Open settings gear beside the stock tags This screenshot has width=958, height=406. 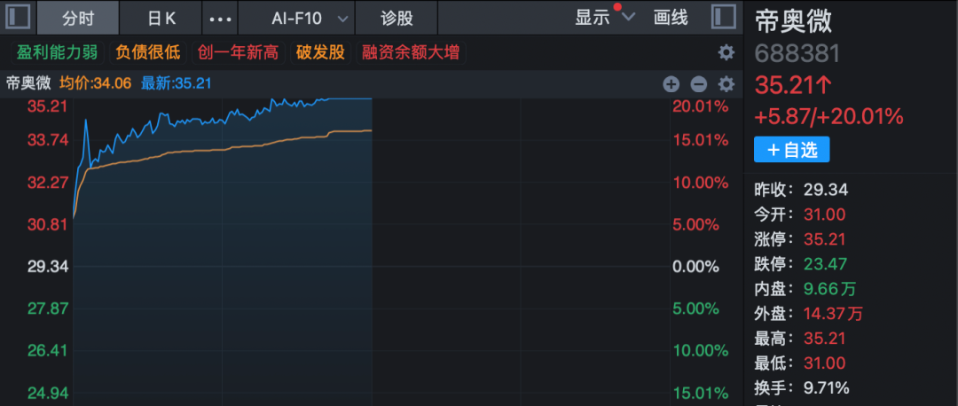coord(726,52)
